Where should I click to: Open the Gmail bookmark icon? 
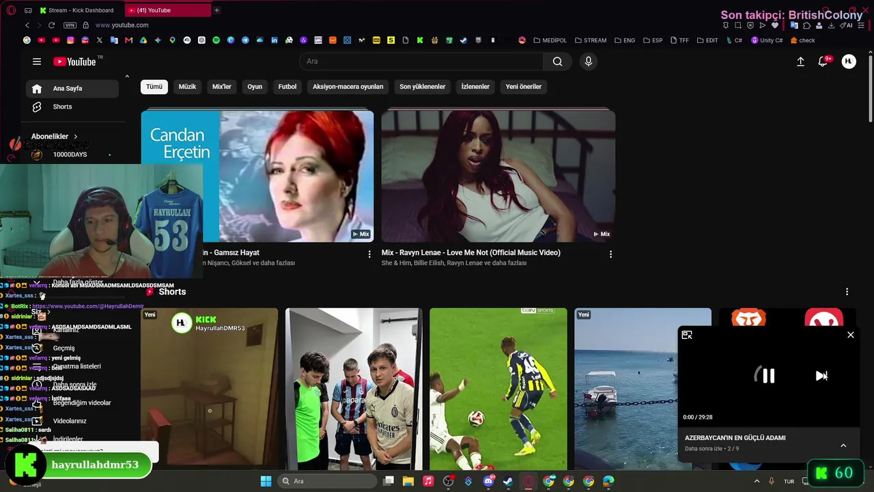pyautogui.click(x=128, y=40)
